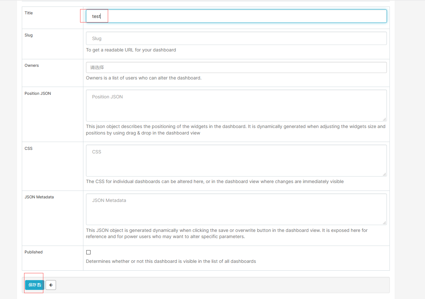This screenshot has width=425, height=299.
Task: Click the "CSS" row label
Action: [x=29, y=149]
